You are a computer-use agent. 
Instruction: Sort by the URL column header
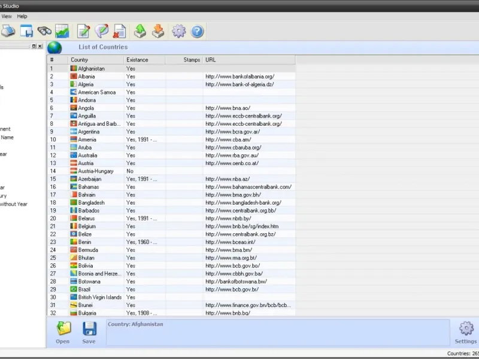[x=249, y=60]
